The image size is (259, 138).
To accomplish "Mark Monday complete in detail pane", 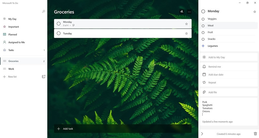I will pyautogui.click(x=203, y=11).
